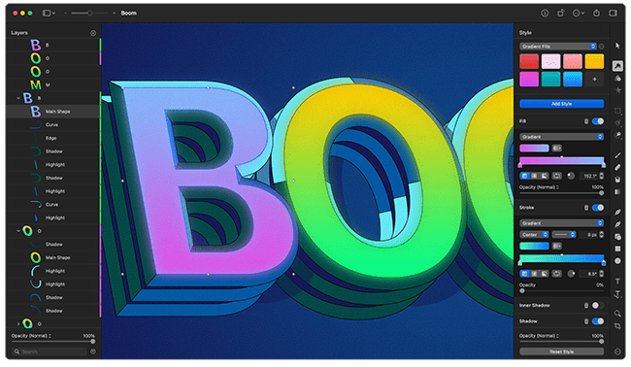Select the Rectangular Selection tool
The width and height of the screenshot is (631, 367).
[x=617, y=111]
